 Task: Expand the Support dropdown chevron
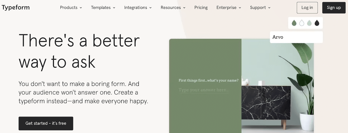point(269,8)
